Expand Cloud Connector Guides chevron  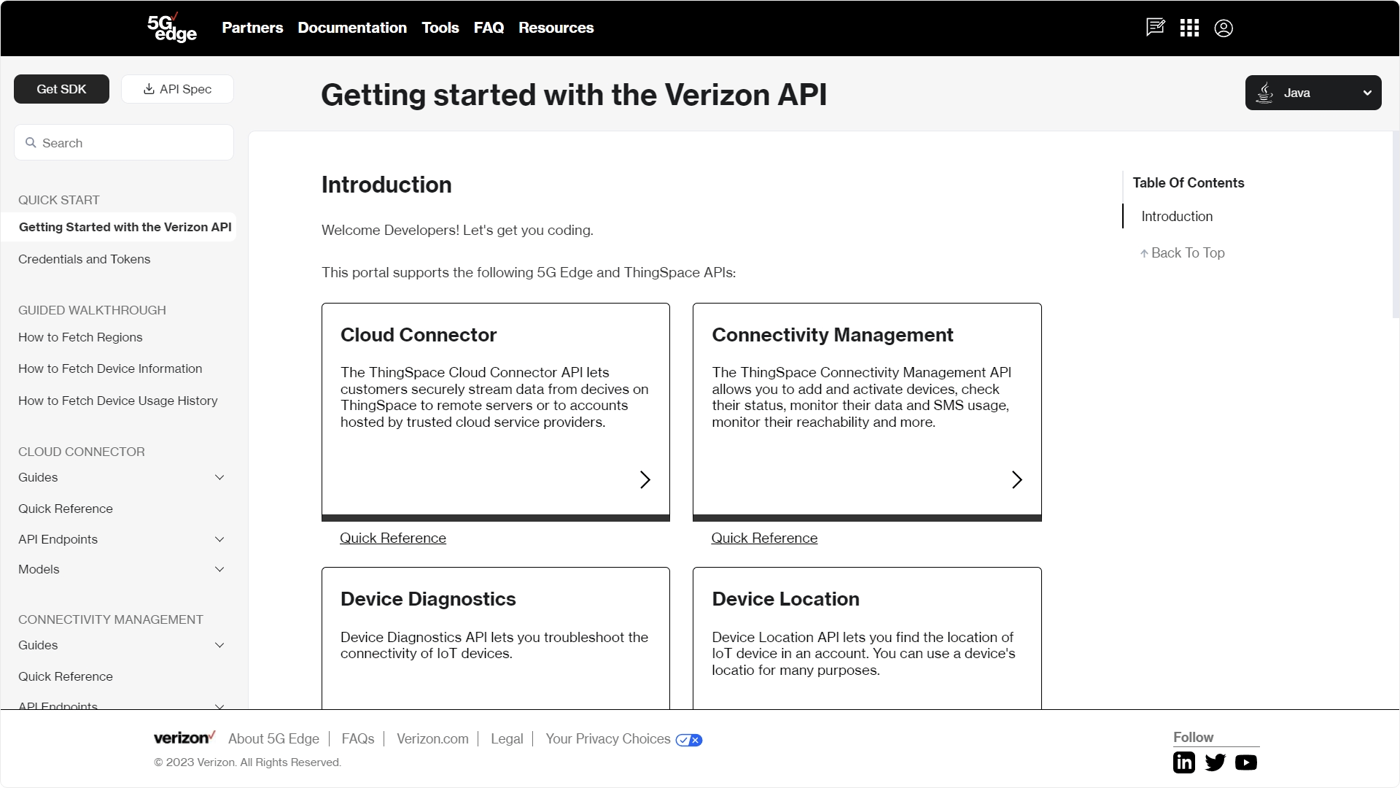tap(219, 477)
